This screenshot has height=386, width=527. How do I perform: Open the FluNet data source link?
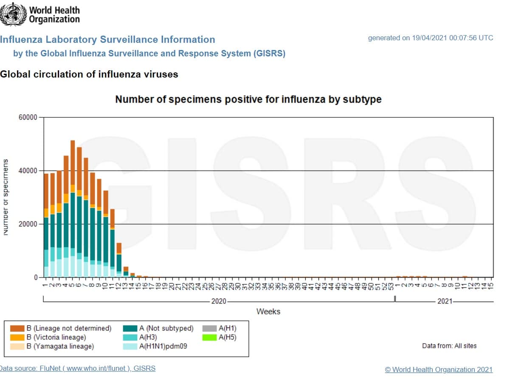click(x=78, y=368)
